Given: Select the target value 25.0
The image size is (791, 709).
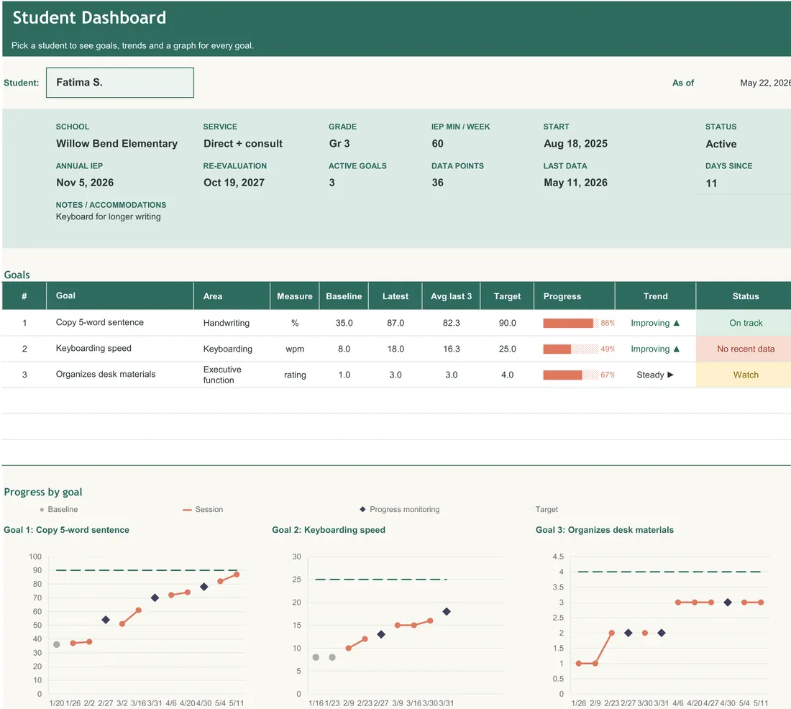Looking at the screenshot, I should (507, 349).
